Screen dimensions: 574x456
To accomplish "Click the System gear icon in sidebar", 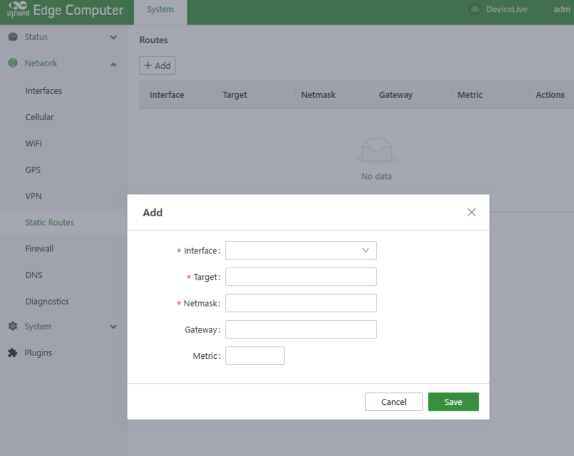I will coord(13,327).
